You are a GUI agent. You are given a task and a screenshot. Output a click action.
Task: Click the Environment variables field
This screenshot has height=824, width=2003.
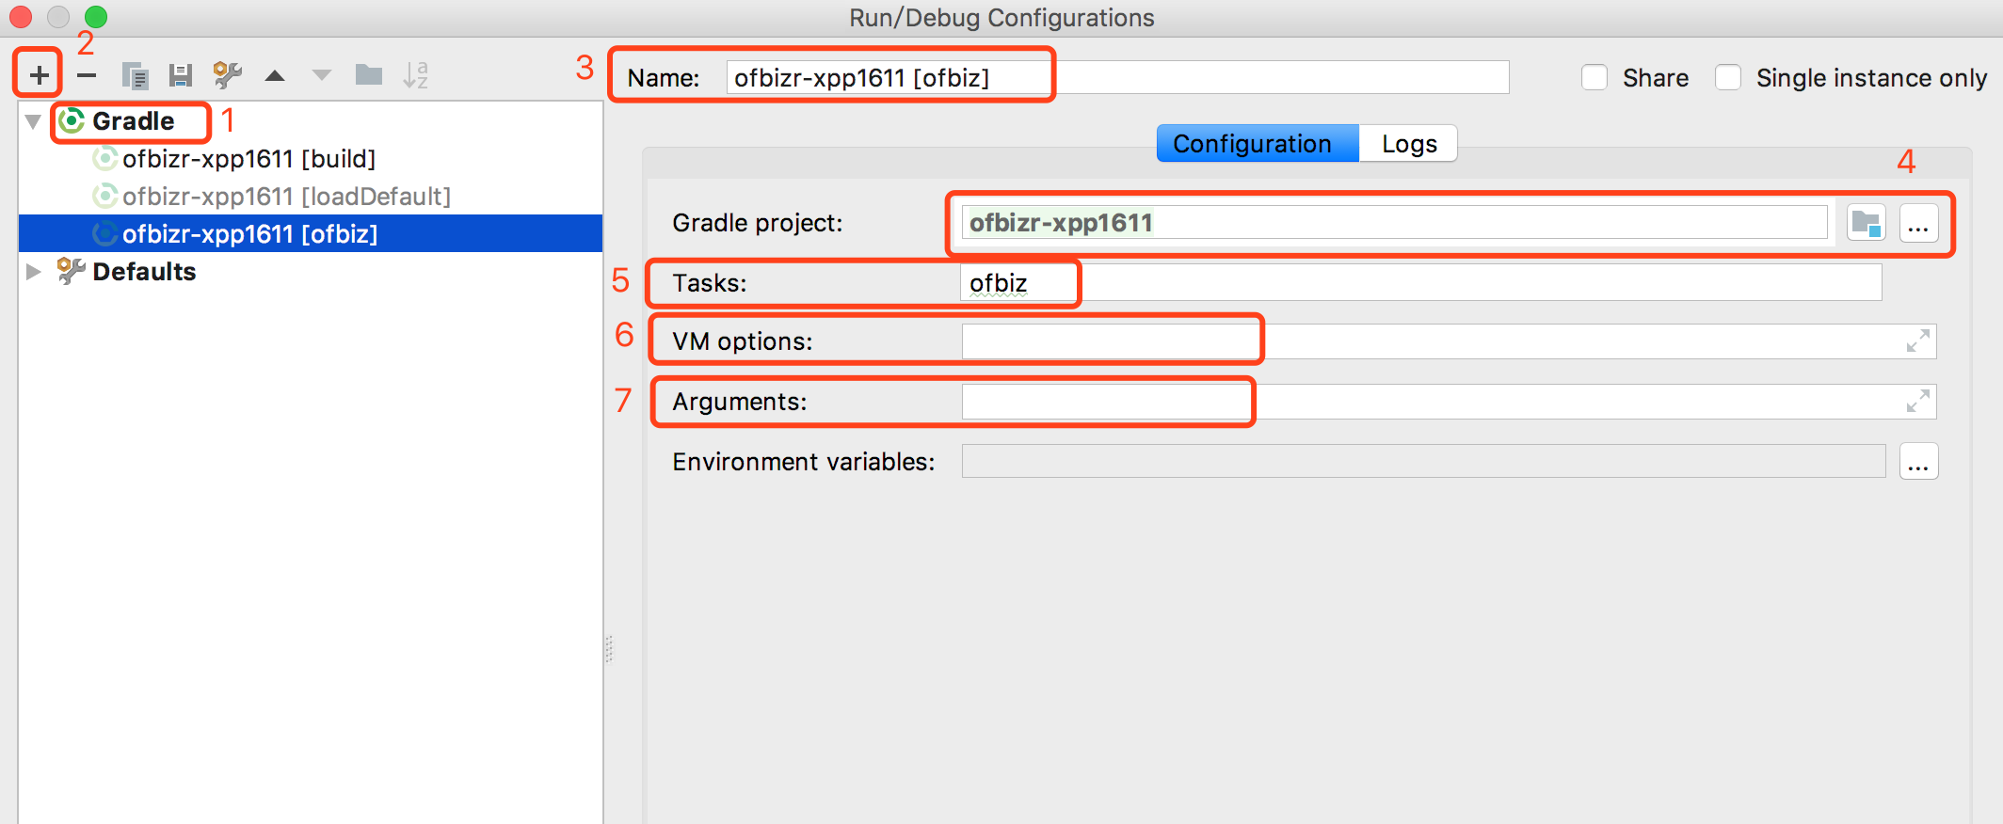pos(1423,461)
